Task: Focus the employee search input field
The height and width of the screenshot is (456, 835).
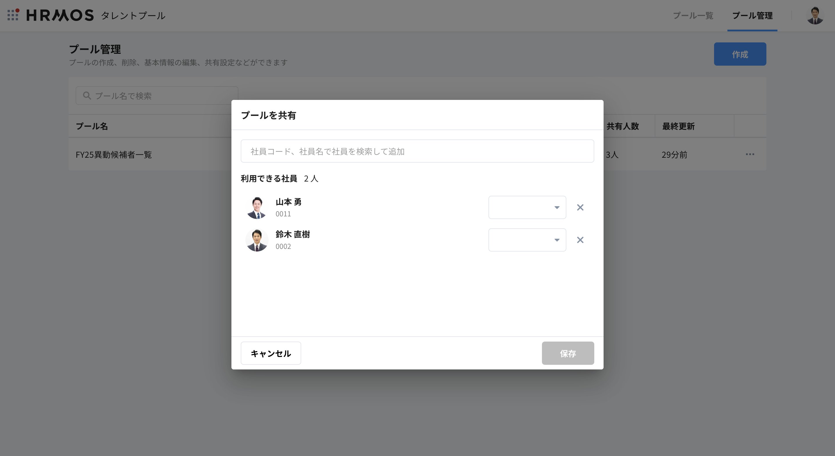Action: click(417, 151)
